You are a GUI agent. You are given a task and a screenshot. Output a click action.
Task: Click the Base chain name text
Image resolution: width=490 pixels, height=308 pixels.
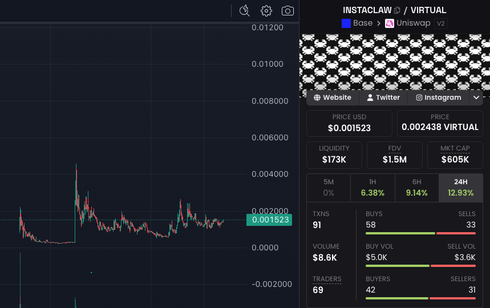tap(362, 23)
